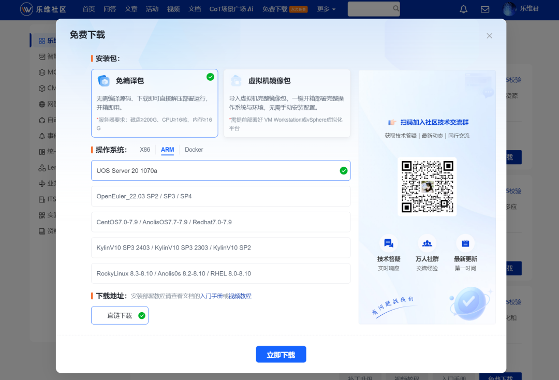Image resolution: width=559 pixels, height=380 pixels.
Task: Open the notification bell icon
Action: point(463,9)
